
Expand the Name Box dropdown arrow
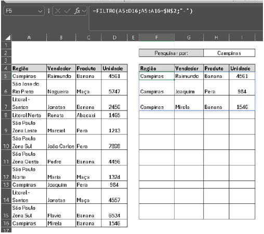pos(40,11)
